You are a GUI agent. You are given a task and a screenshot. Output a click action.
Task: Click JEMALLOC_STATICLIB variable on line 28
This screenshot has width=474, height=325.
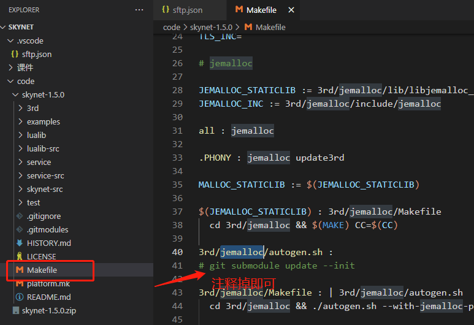coord(247,90)
